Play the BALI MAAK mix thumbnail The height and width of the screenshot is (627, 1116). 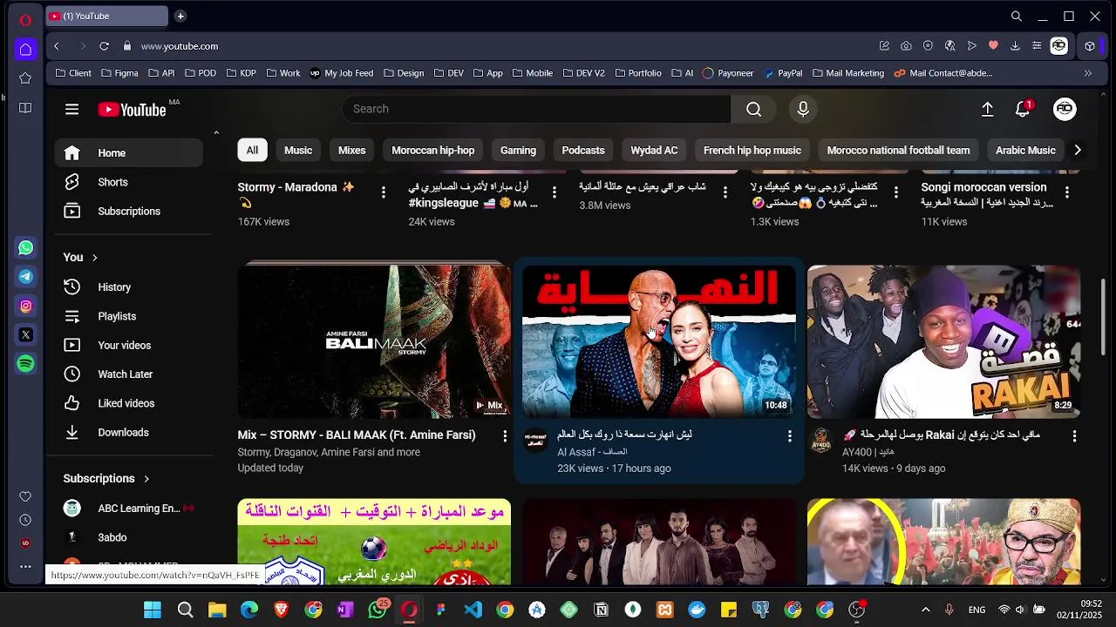tap(374, 341)
